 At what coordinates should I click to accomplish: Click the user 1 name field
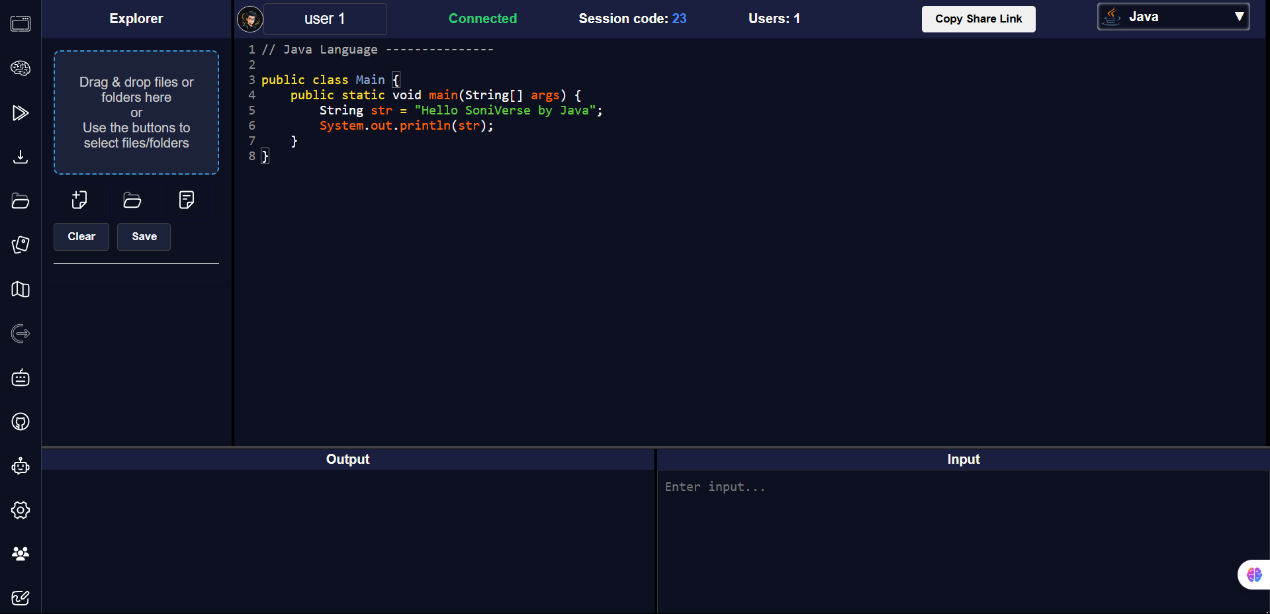[325, 19]
